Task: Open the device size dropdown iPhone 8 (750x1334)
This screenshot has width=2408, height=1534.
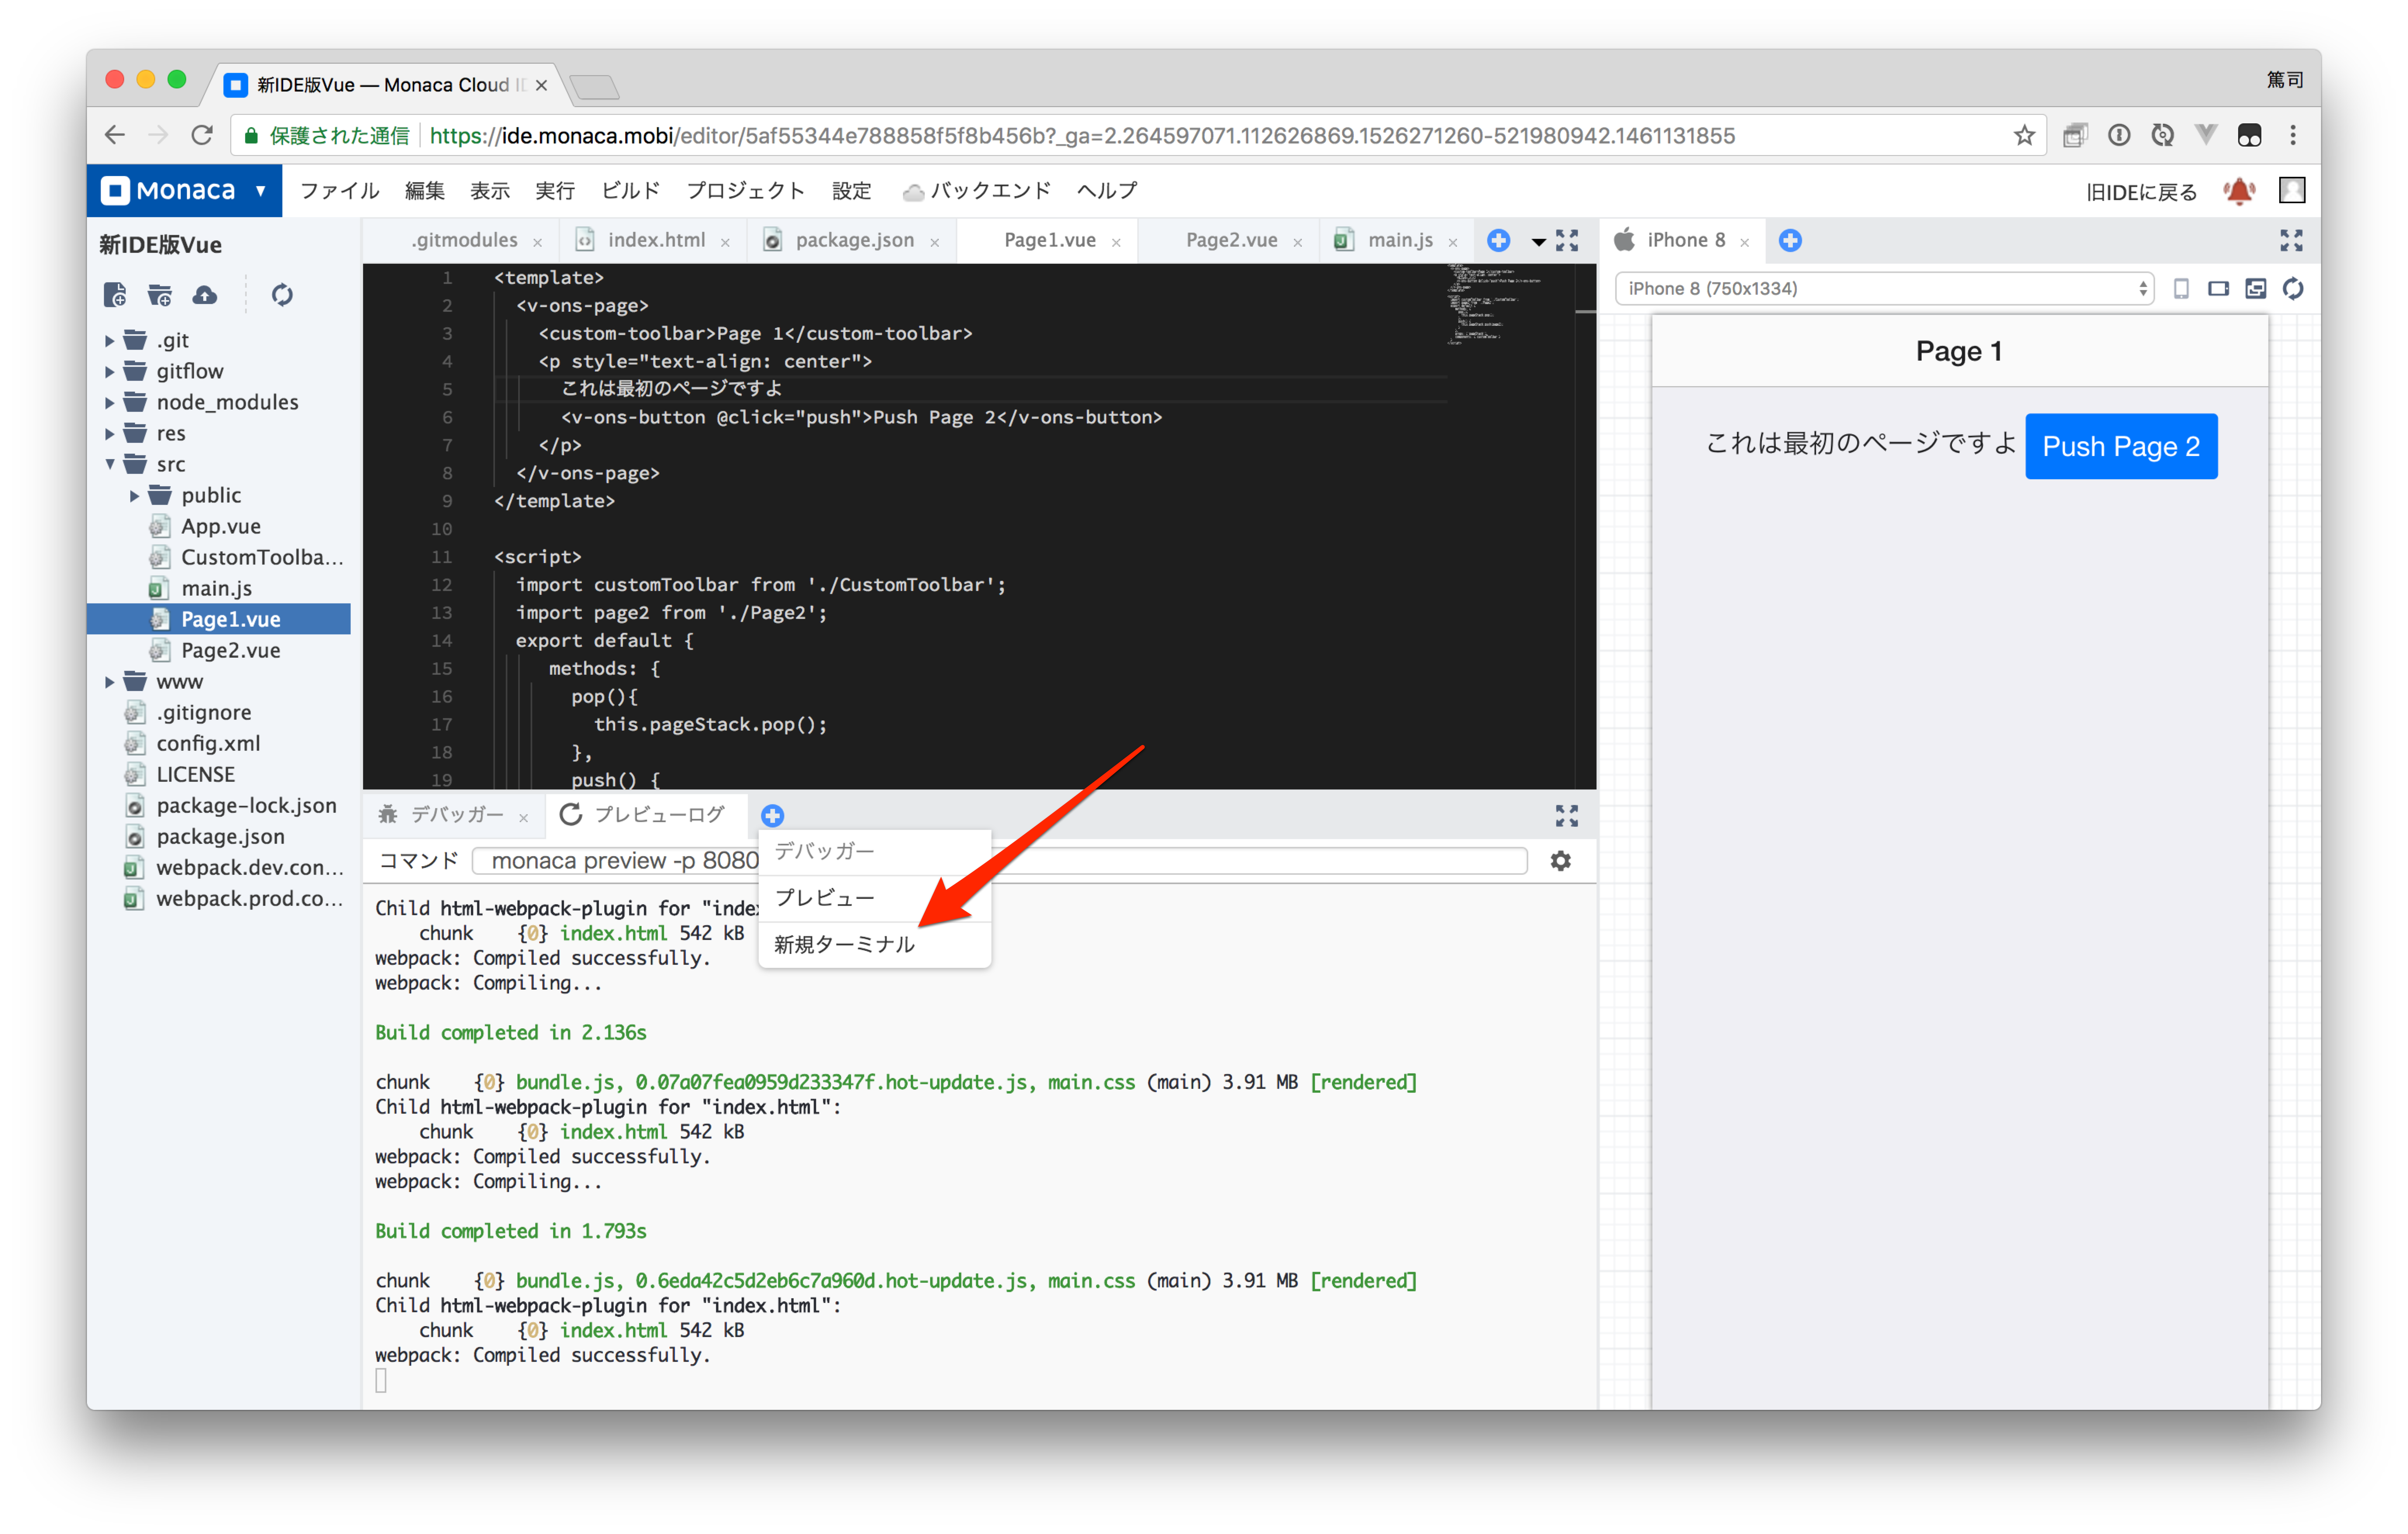Action: pyautogui.click(x=1884, y=289)
